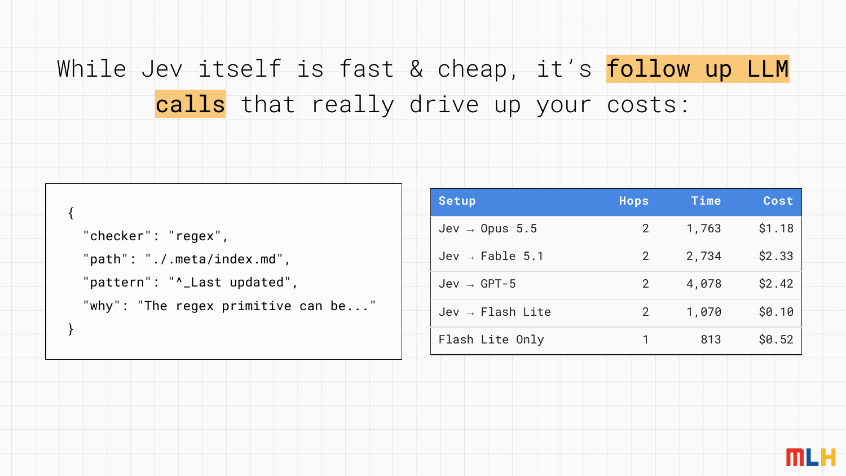Click the opening curly brace in the code block
Viewport: 846px width, 476px height.
click(70, 213)
